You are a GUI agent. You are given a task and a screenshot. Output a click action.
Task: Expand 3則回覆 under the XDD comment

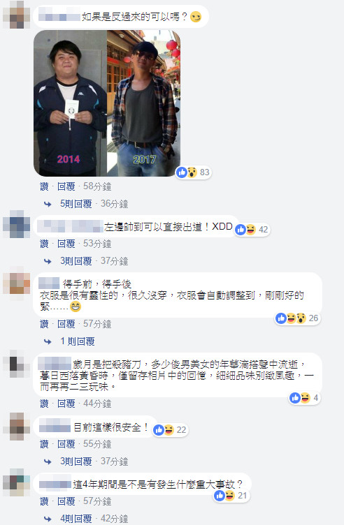(x=76, y=261)
